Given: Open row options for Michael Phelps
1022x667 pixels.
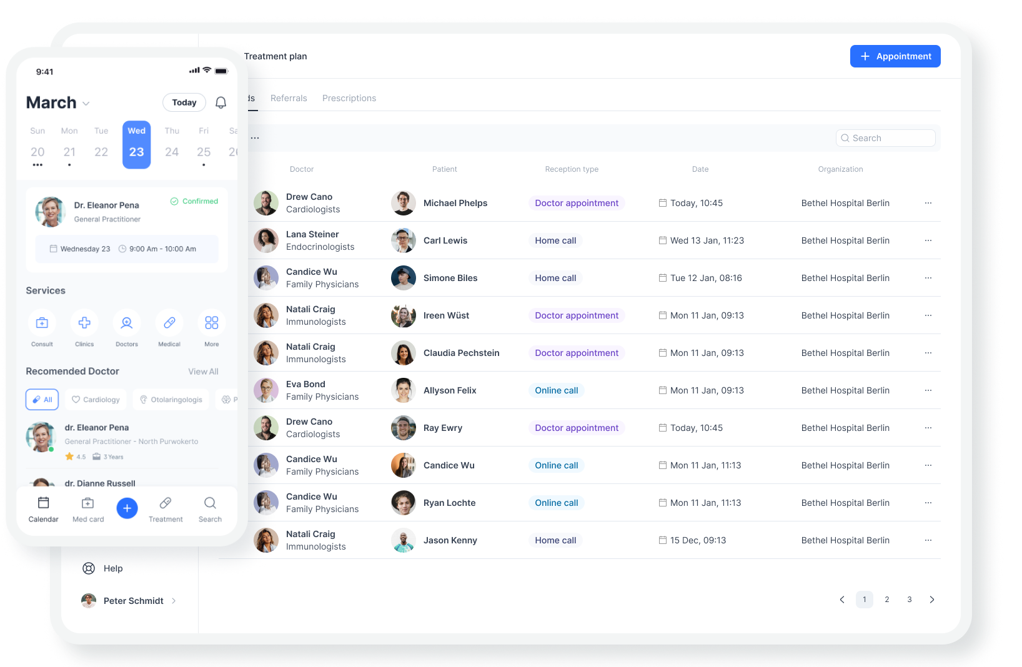Looking at the screenshot, I should [928, 203].
